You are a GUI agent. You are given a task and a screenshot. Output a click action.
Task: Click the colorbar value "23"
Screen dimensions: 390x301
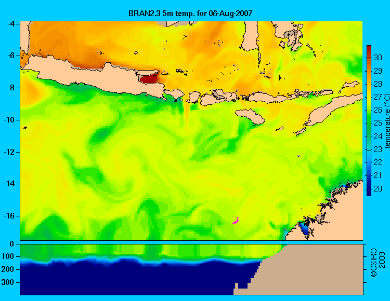pyautogui.click(x=378, y=149)
